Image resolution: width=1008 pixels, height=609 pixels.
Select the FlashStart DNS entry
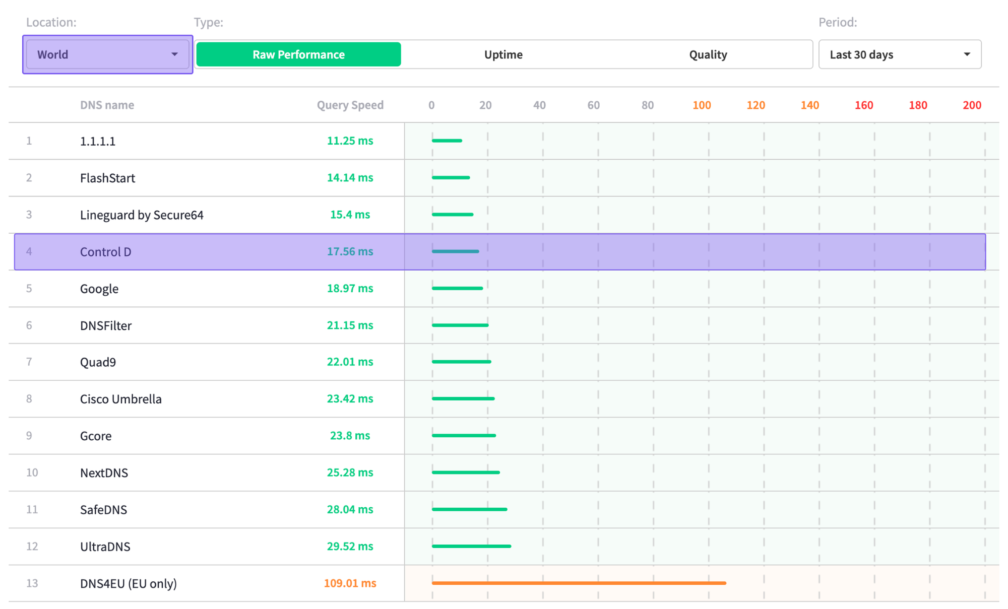coord(107,178)
